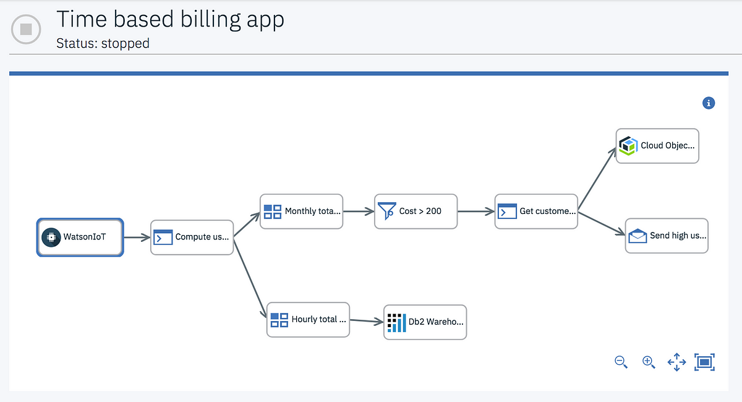Click the zoom in magnifier icon
Image resolution: width=742 pixels, height=402 pixels.
649,362
